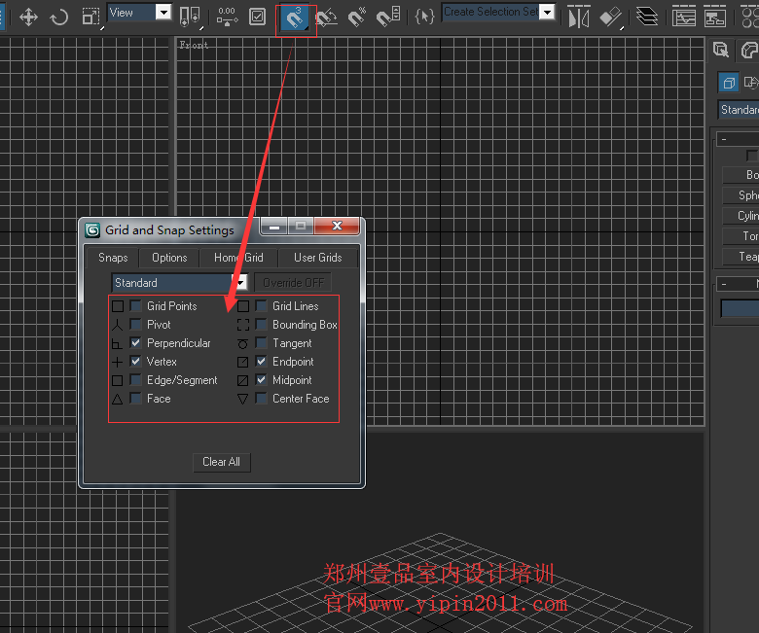Toggle the 3D Snaps magnet button
The width and height of the screenshot is (759, 633).
(x=295, y=17)
